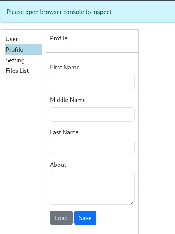Click inside the About text area

coord(93,188)
